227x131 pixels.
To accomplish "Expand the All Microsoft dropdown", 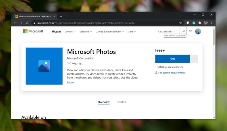I will [x=166, y=32].
